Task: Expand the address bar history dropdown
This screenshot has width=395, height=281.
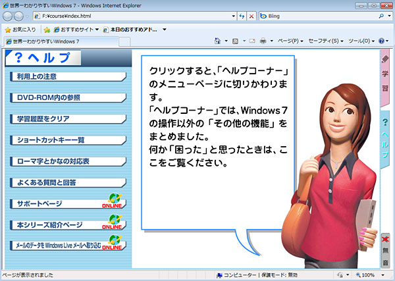Action: pyautogui.click(x=233, y=16)
